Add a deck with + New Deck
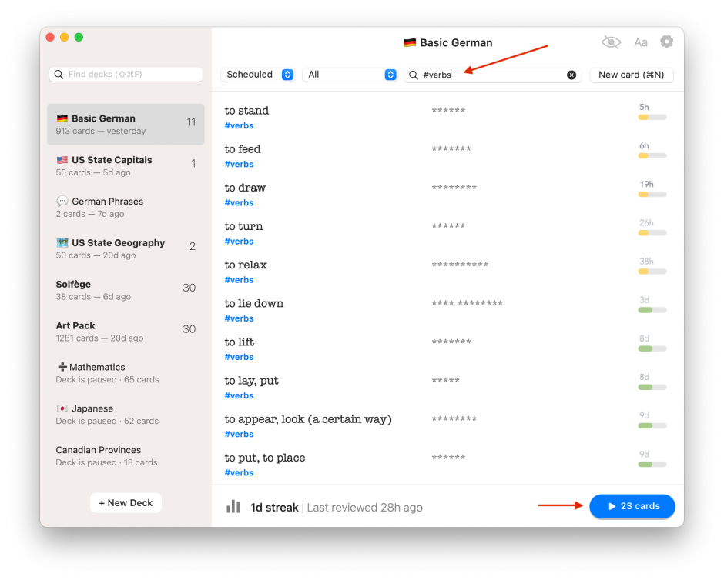The image size is (724, 580). 126,502
